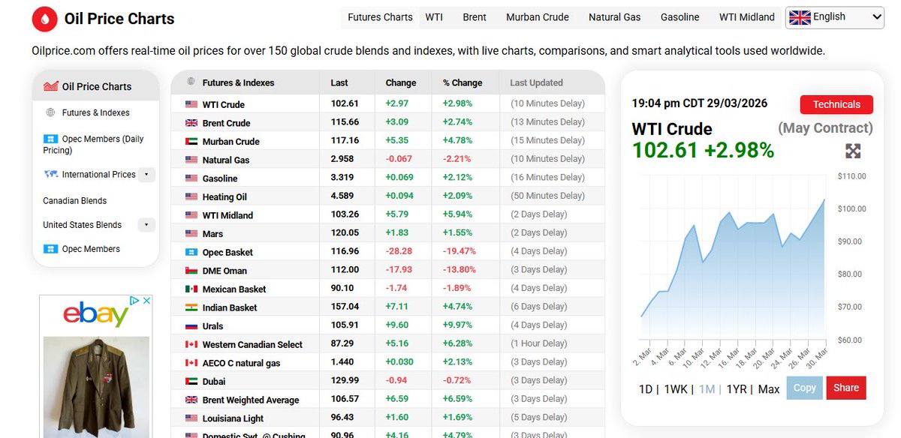Click the flag icon next to Heating Oil
Screen dimensions: 901x438
pyautogui.click(x=191, y=196)
